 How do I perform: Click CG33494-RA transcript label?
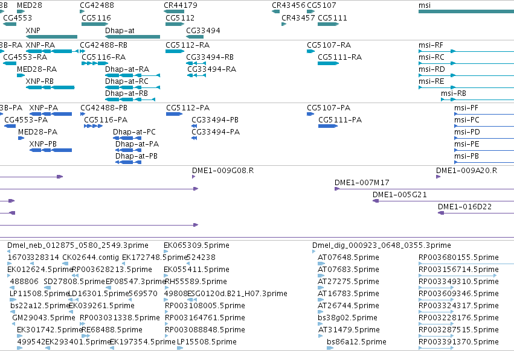point(212,69)
